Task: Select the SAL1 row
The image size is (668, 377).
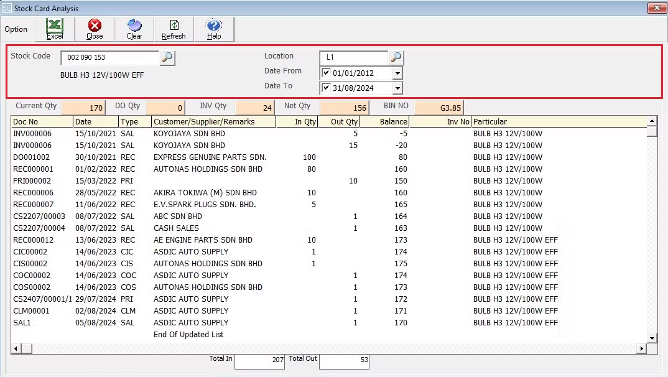Action: (x=329, y=323)
